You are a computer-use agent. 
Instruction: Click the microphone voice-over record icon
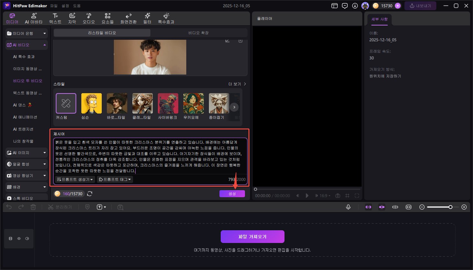348,207
